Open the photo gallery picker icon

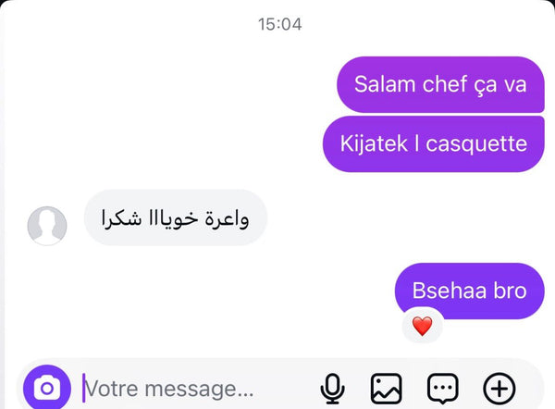pos(386,389)
